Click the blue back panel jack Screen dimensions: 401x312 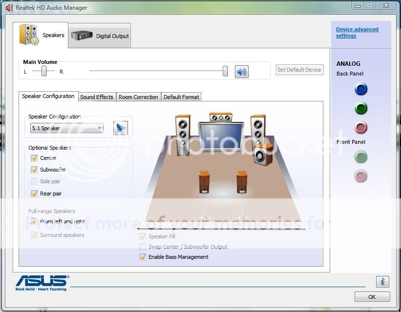click(x=361, y=89)
